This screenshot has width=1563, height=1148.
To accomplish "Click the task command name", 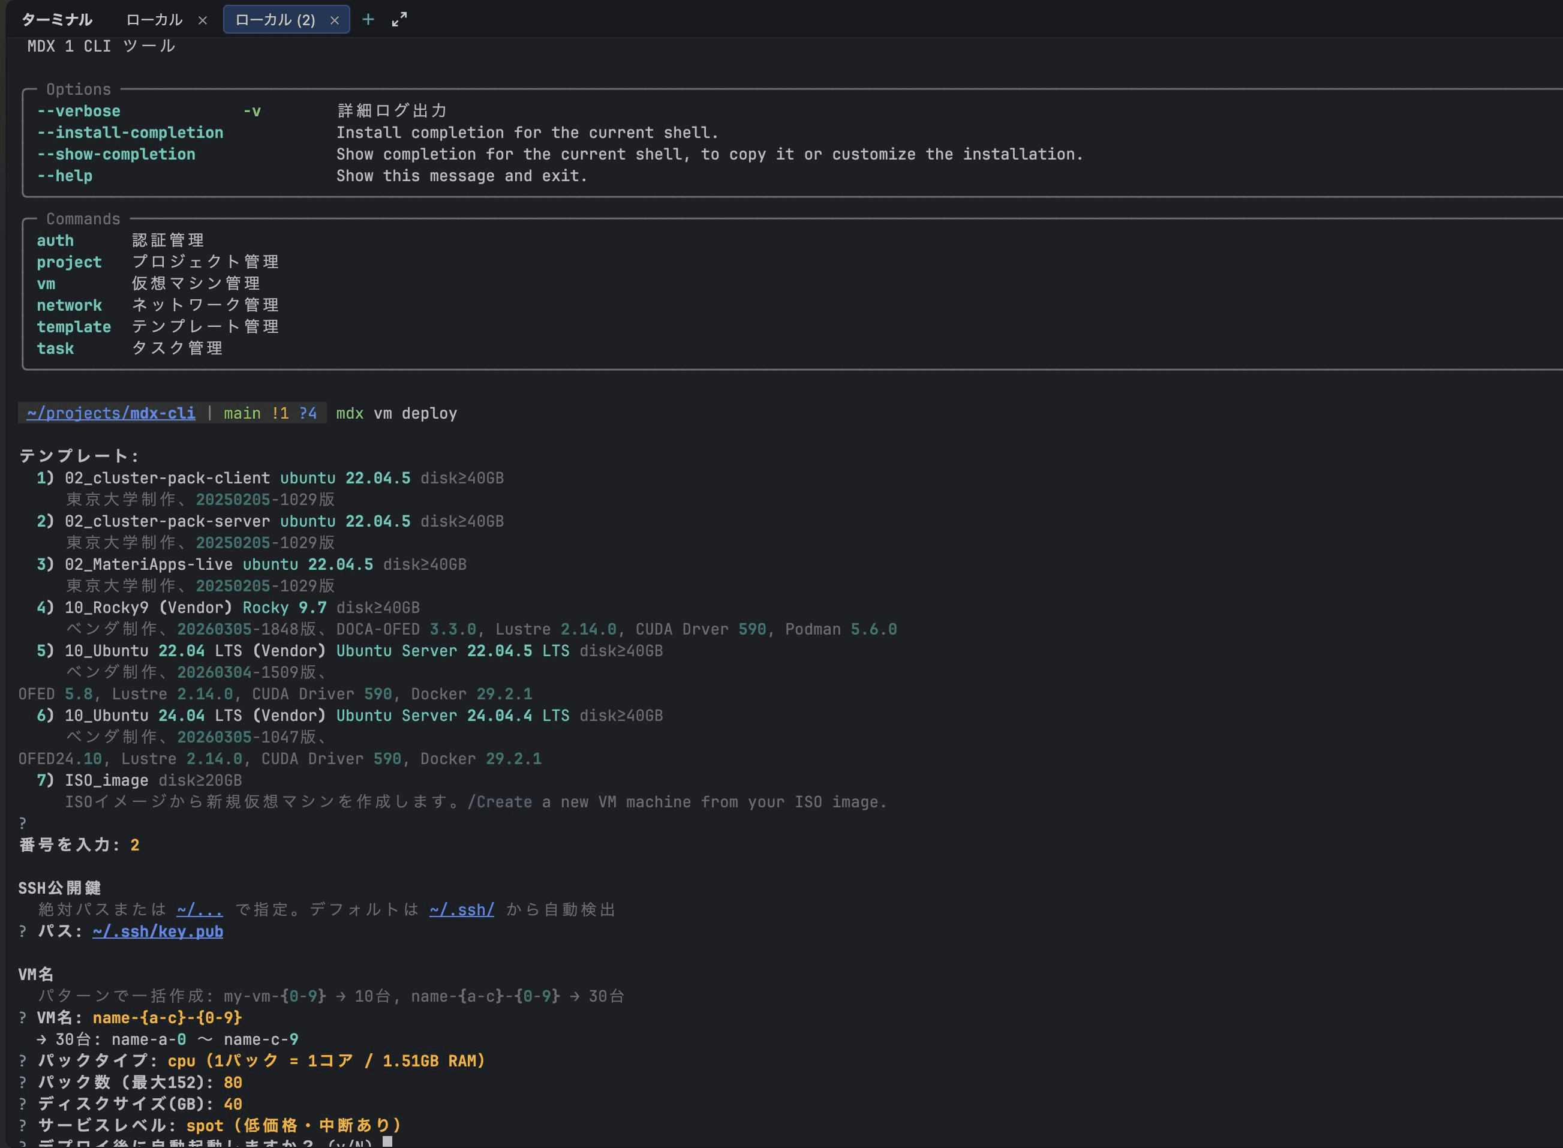I will [55, 348].
